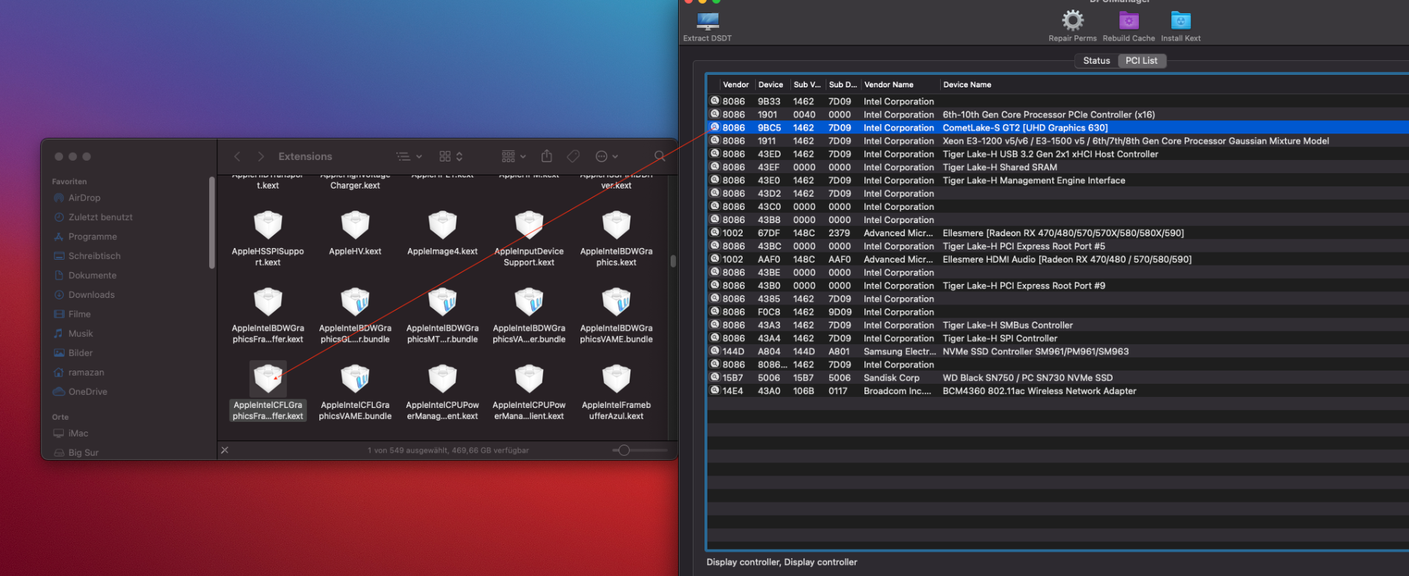Open AirDrop in the Finder sidebar

tap(84, 198)
